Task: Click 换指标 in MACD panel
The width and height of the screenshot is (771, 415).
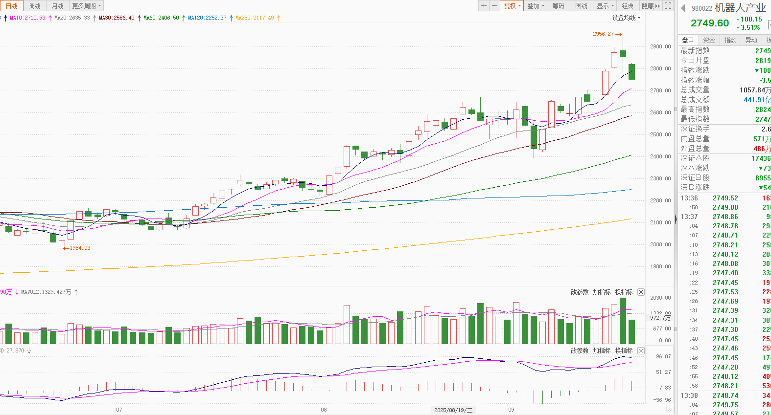Action: (624, 350)
